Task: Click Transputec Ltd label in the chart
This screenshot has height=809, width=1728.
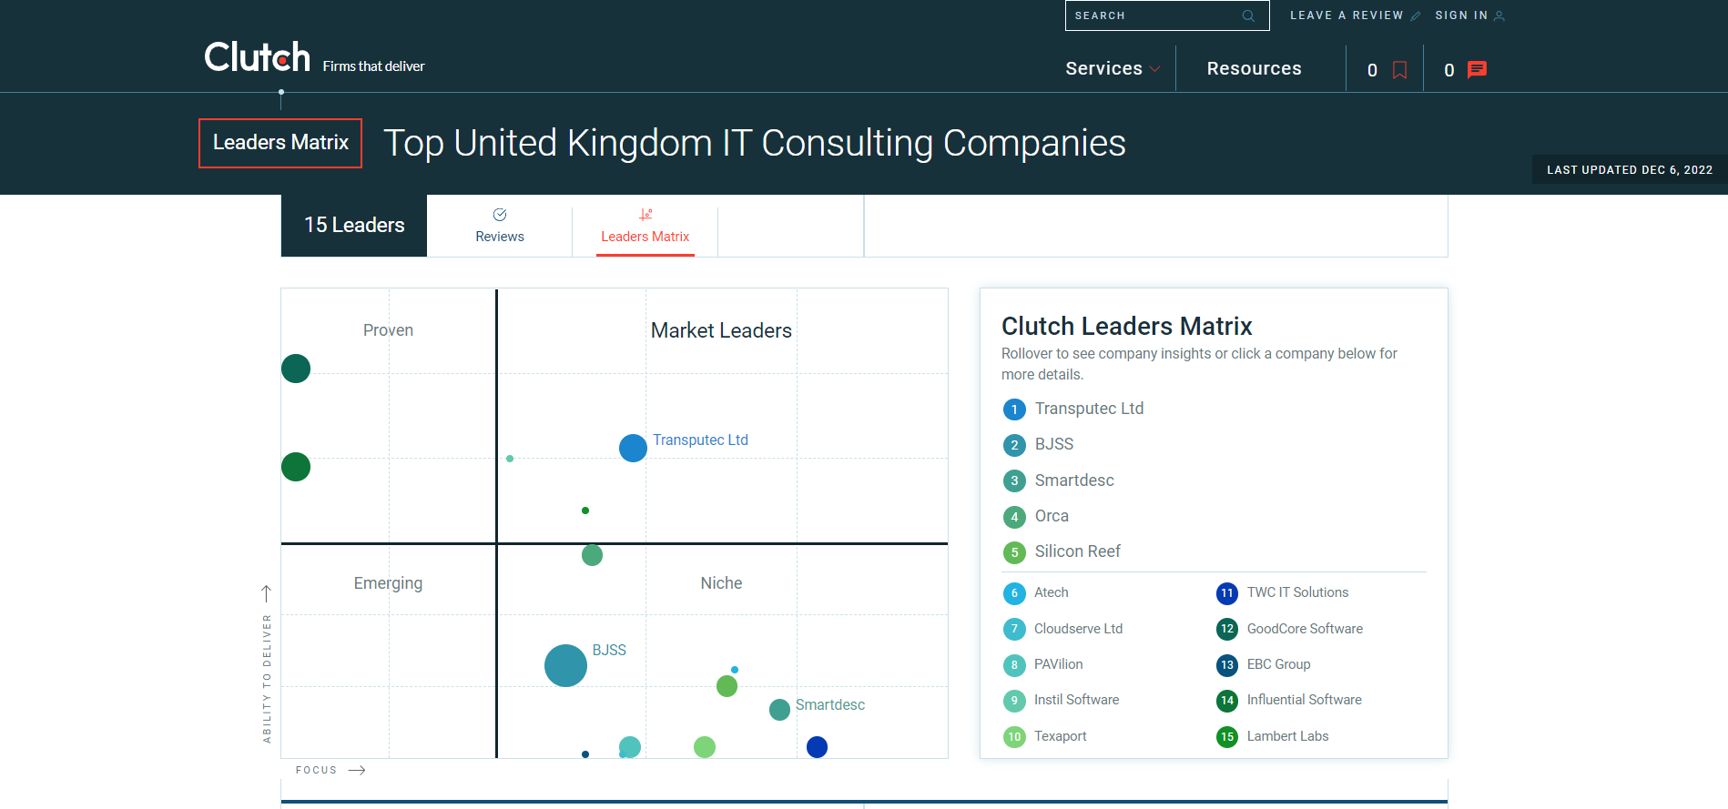Action: (x=700, y=440)
